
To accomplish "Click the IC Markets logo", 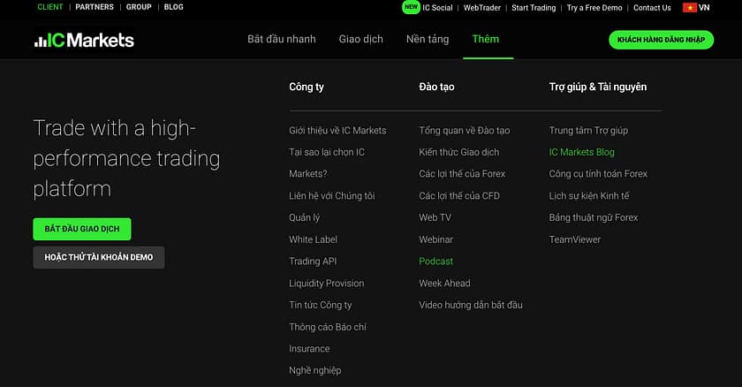I will tap(84, 40).
